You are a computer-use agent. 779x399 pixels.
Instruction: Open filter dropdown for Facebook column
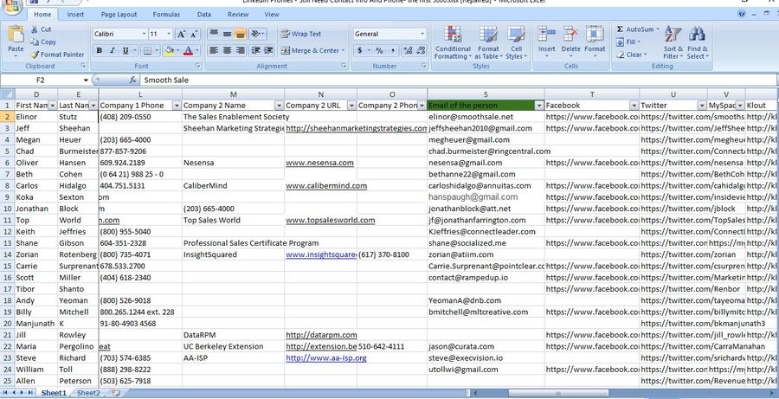(x=634, y=106)
